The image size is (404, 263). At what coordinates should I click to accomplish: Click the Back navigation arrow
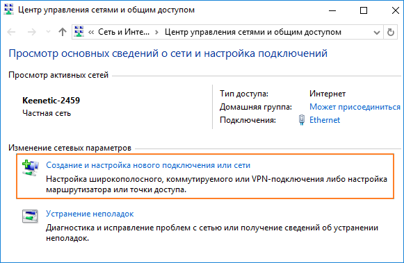click(11, 32)
